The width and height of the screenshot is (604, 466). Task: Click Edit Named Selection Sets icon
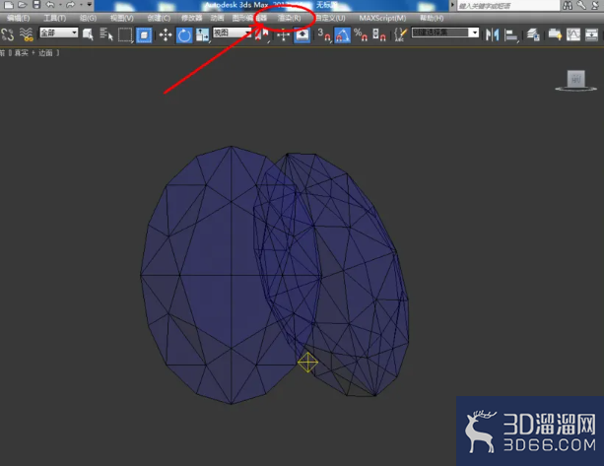point(401,35)
